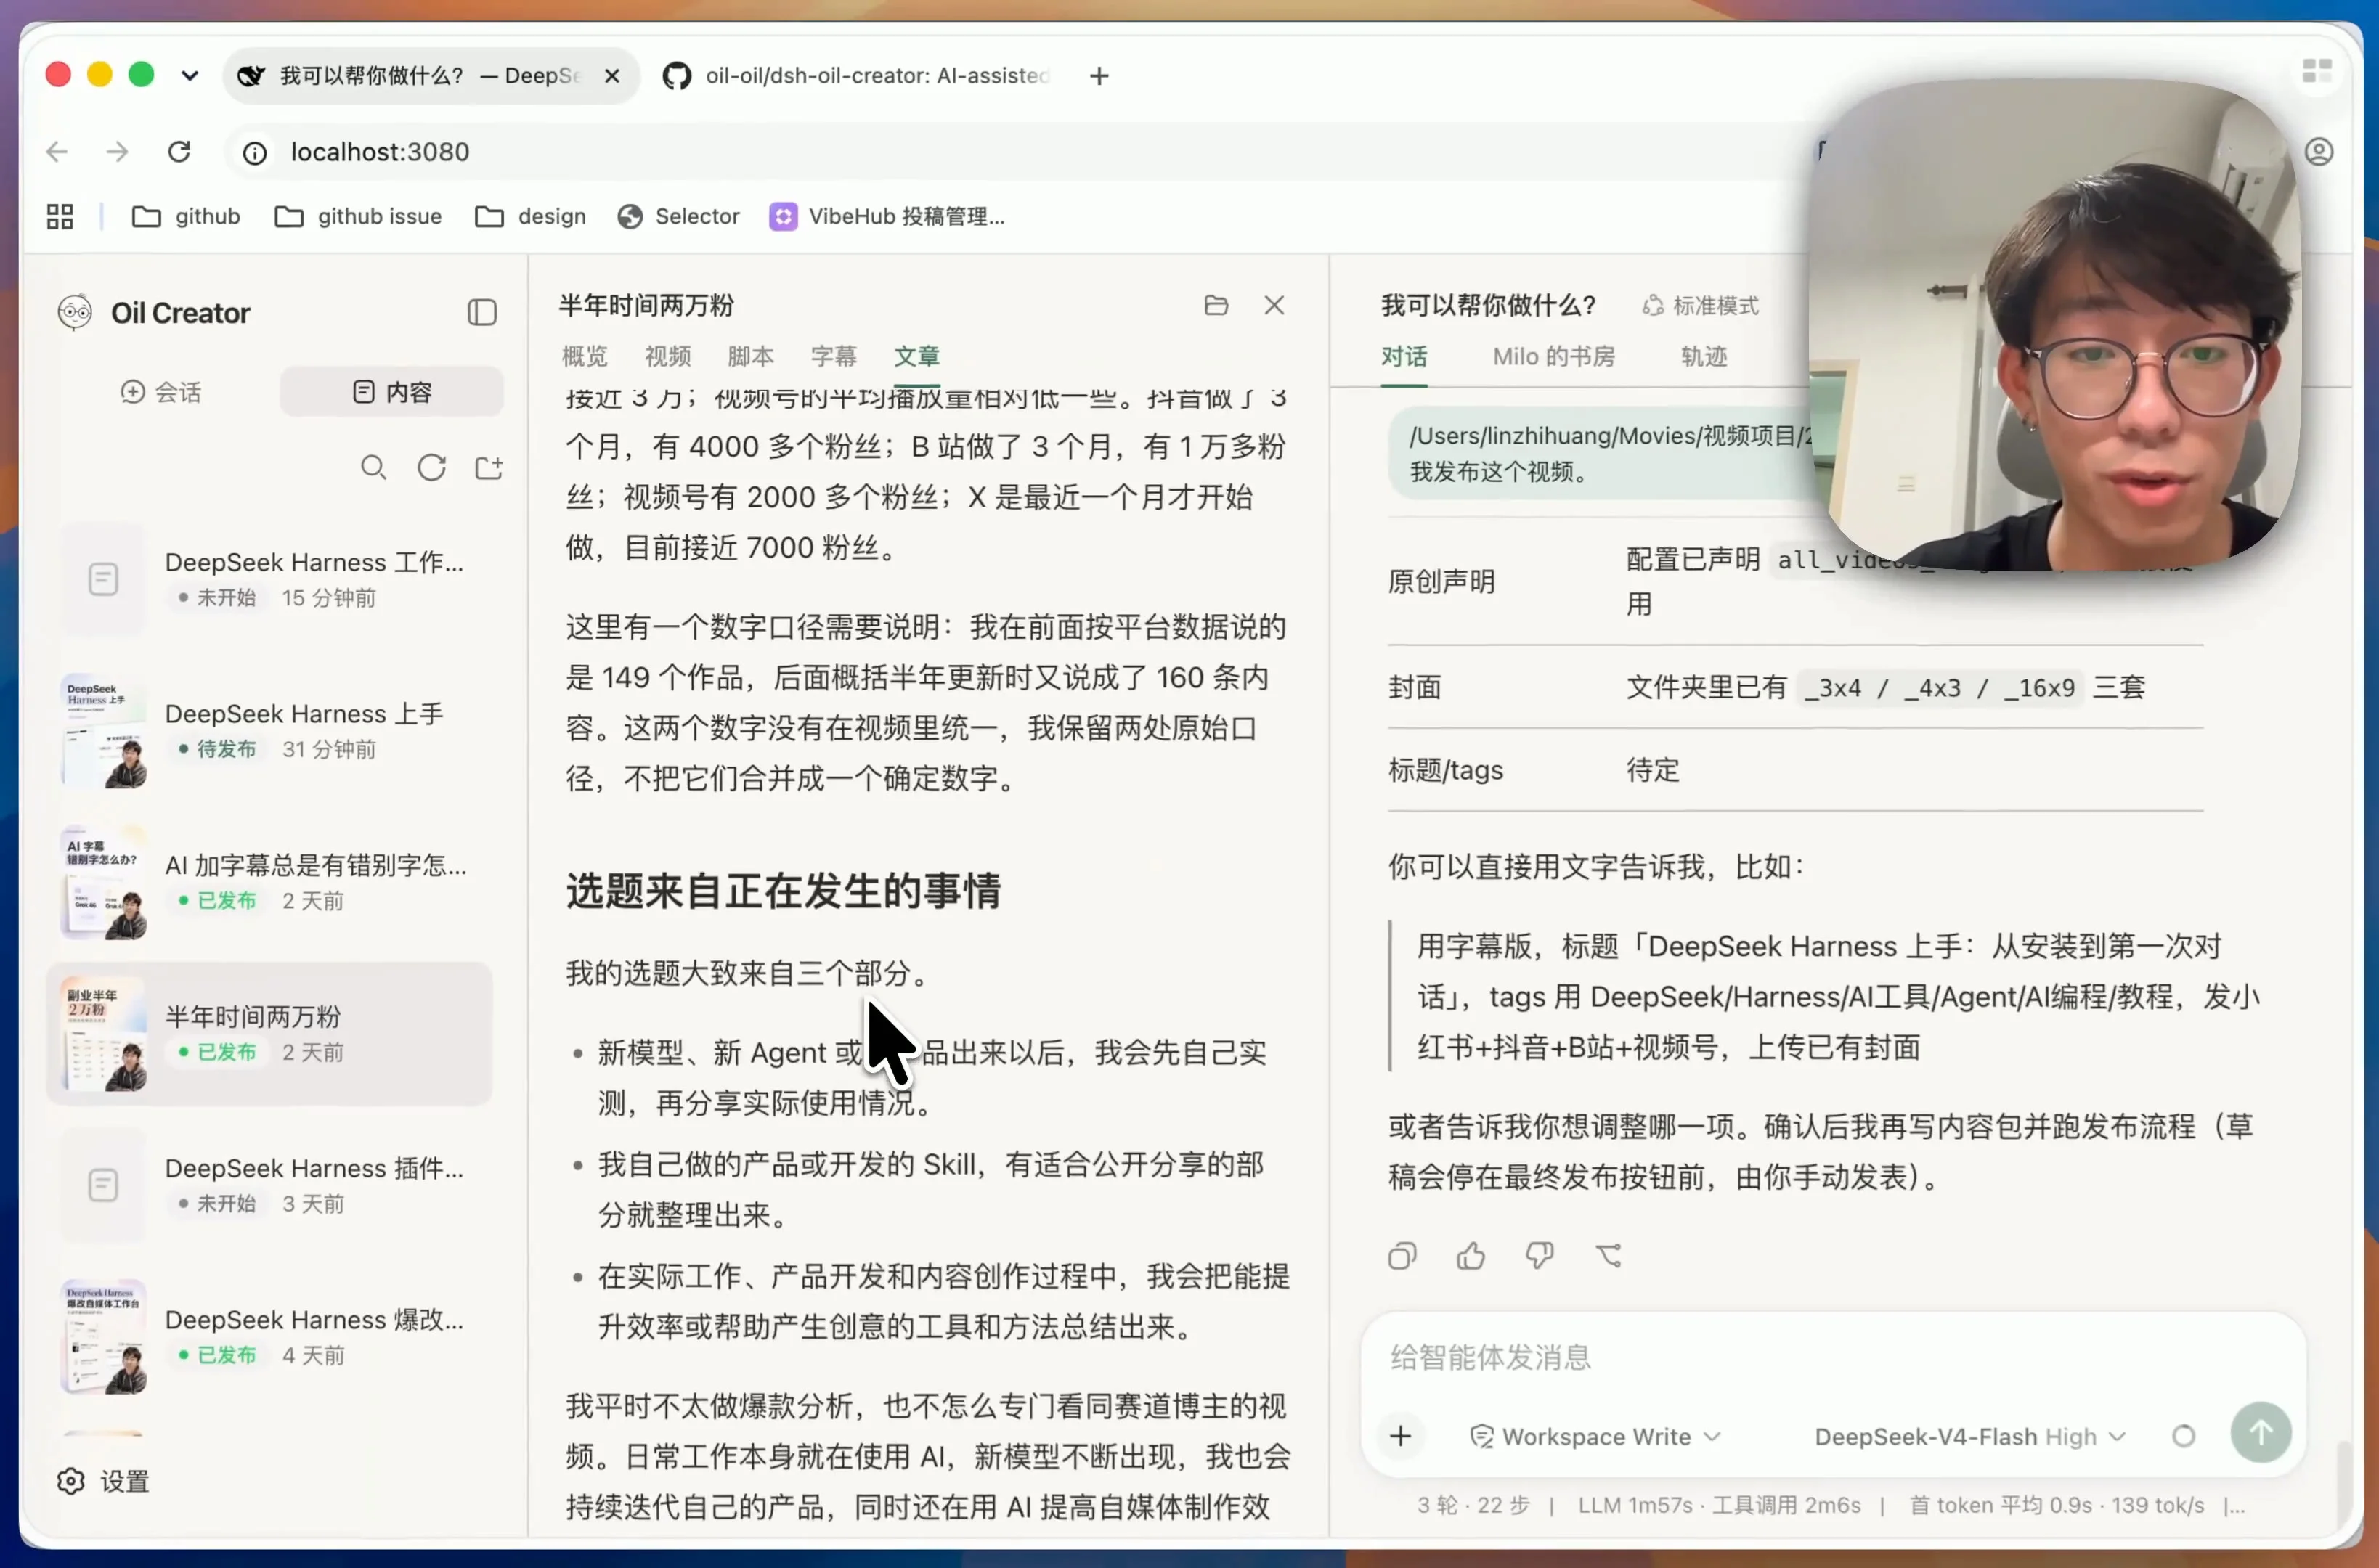Open DeepSeek Harness 上手 content item
Viewport: 2379px width, 1568px height.
tap(270, 731)
